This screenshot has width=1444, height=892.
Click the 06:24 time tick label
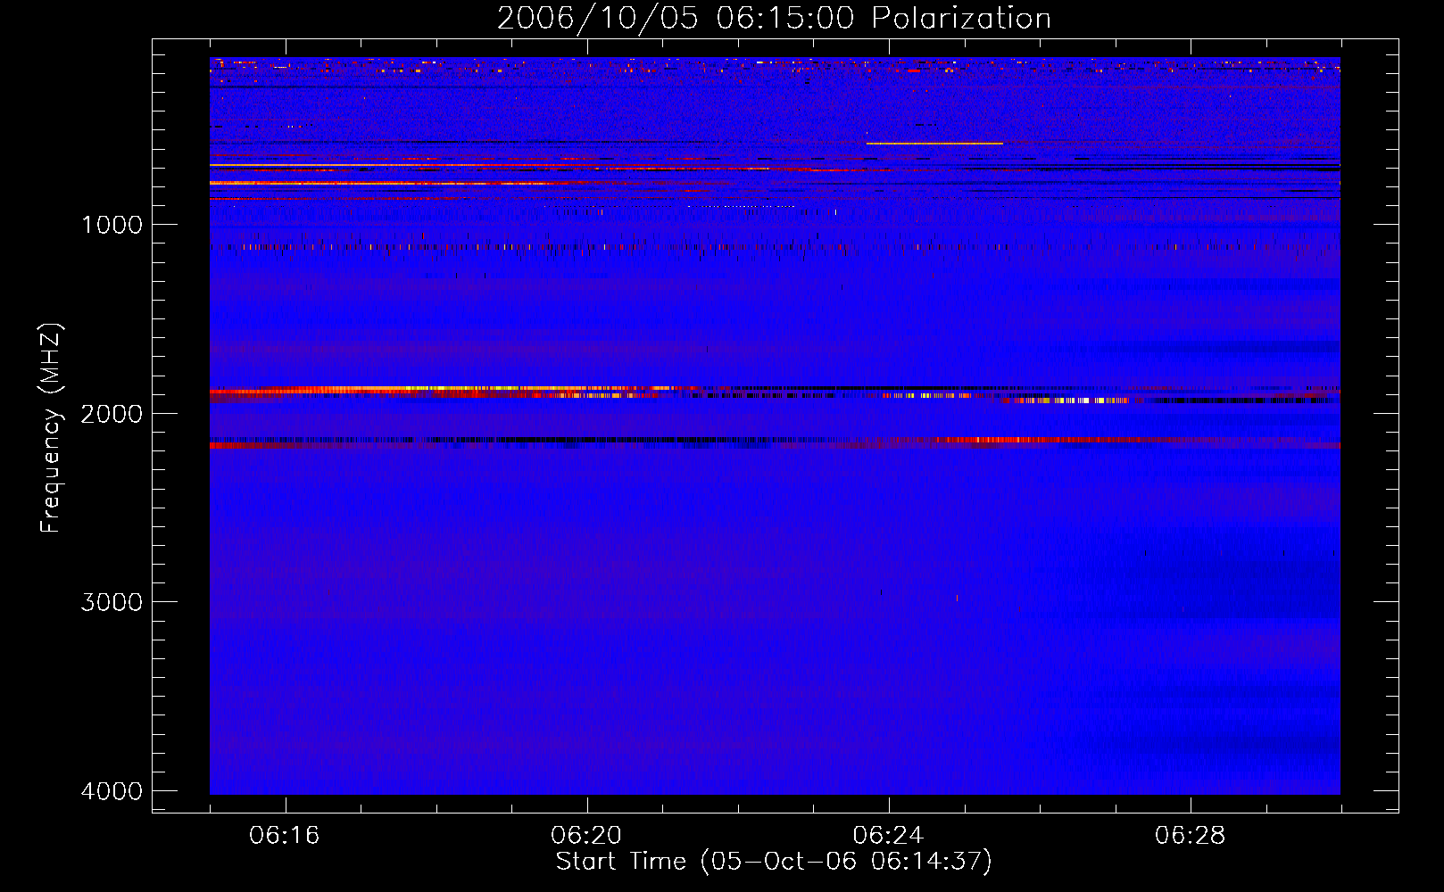[x=888, y=836]
